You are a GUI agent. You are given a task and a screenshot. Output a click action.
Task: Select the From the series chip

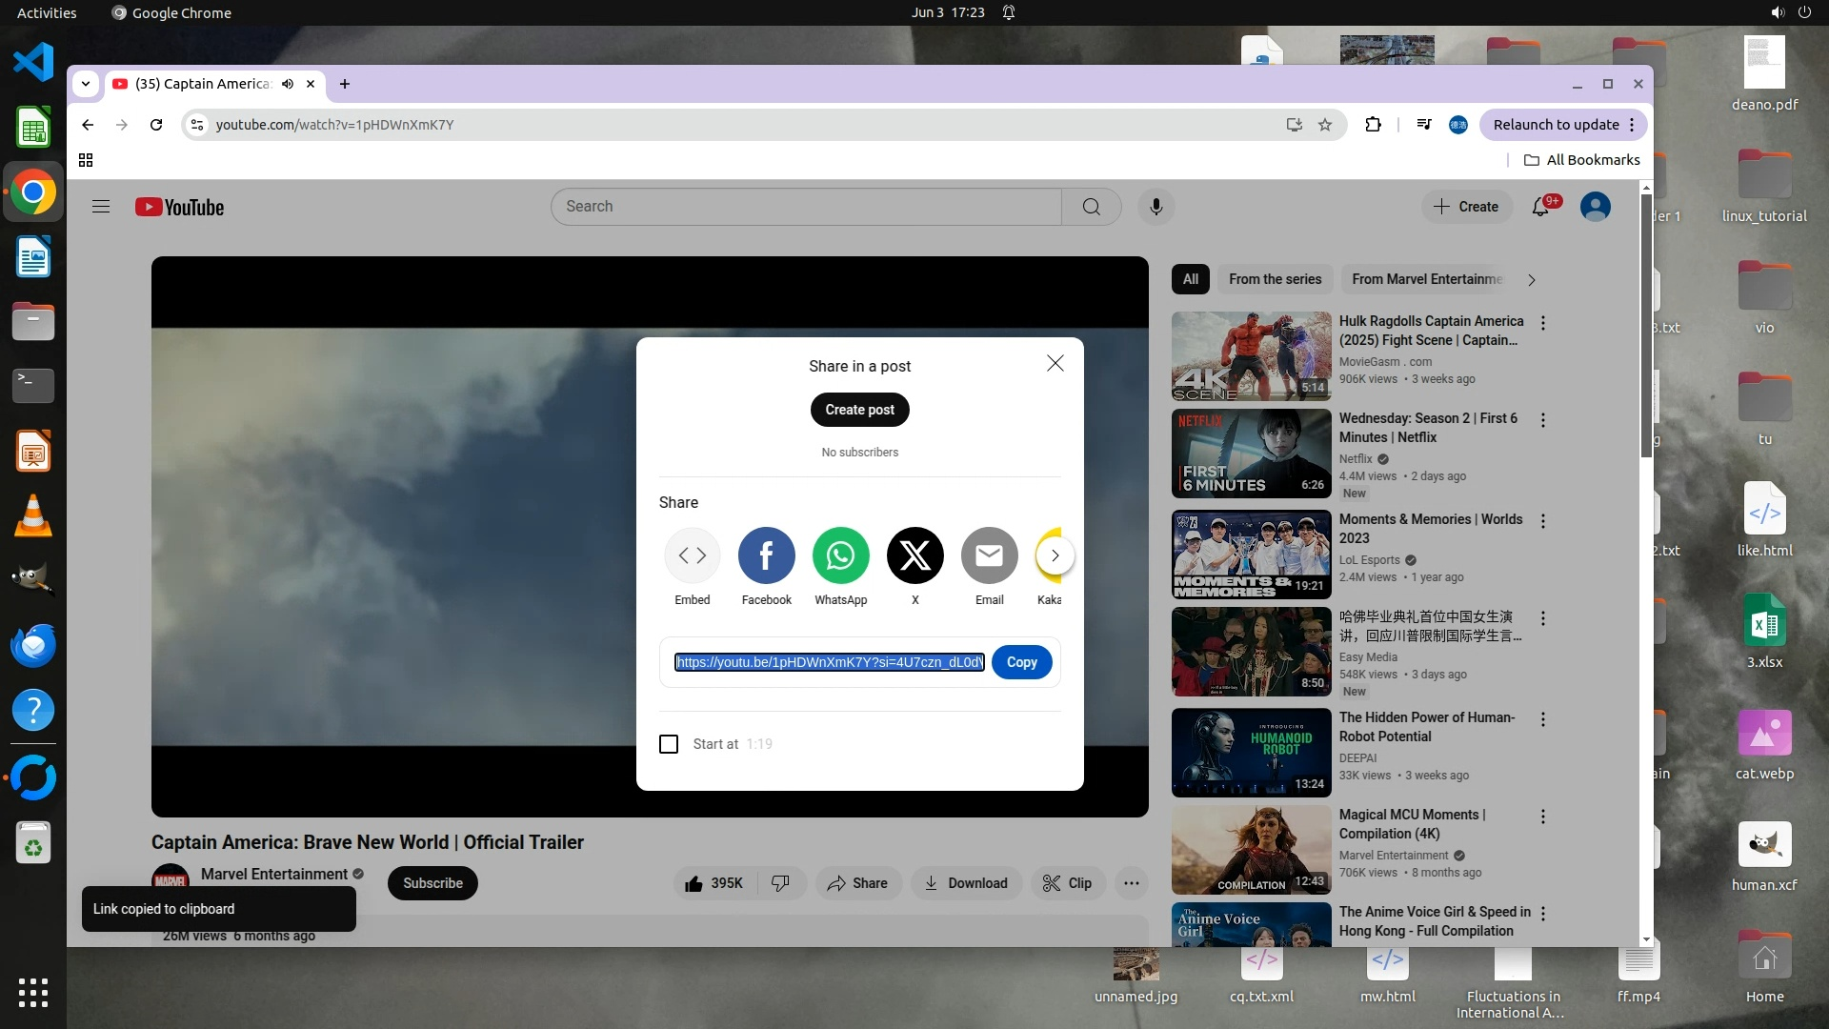point(1275,279)
